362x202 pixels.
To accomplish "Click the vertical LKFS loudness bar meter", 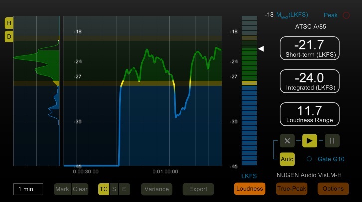I will [249, 90].
